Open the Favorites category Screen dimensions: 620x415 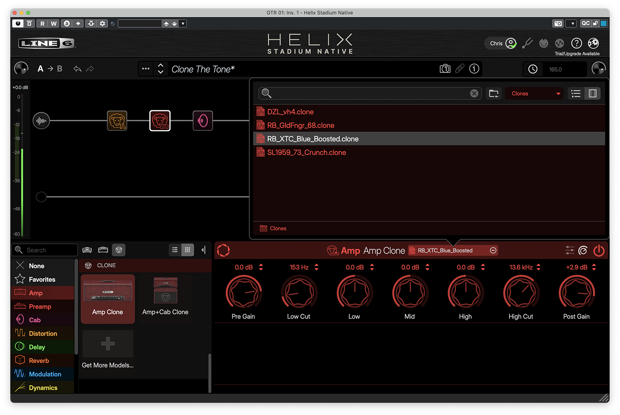coord(43,279)
